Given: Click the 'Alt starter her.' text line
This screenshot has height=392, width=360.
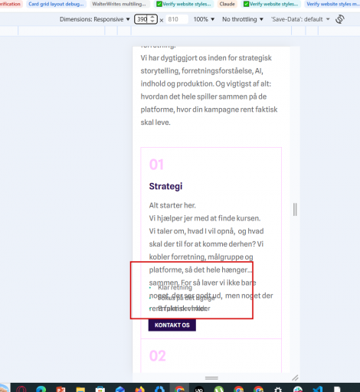Looking at the screenshot, I should coord(172,205).
